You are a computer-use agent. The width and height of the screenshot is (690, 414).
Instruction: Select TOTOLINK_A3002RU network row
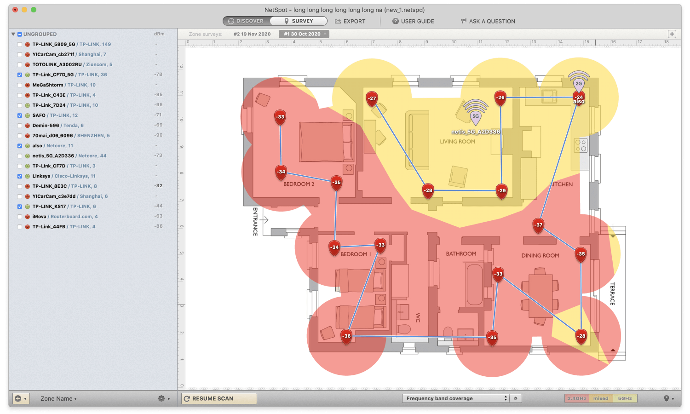[x=92, y=65]
